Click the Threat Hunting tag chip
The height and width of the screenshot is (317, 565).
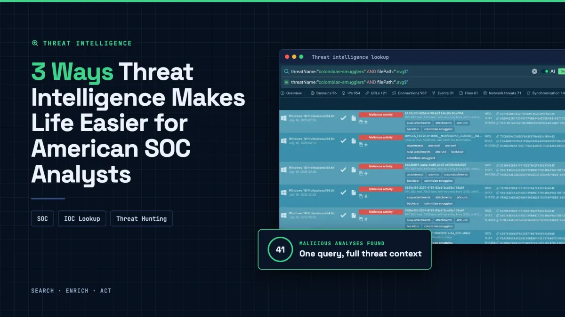142,218
